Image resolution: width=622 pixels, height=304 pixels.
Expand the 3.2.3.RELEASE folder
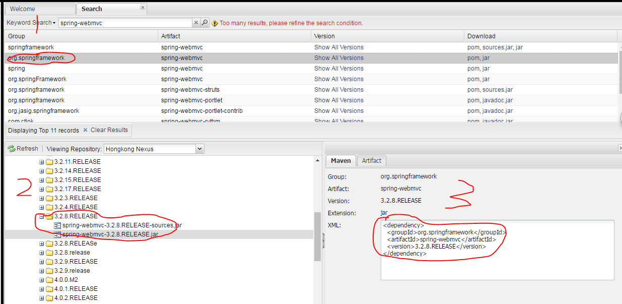point(42,198)
